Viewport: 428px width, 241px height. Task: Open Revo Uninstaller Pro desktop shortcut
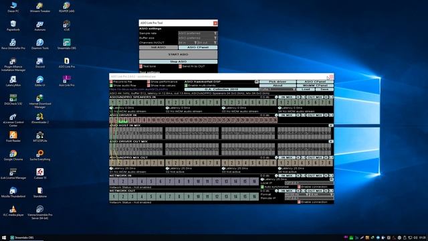click(13, 44)
